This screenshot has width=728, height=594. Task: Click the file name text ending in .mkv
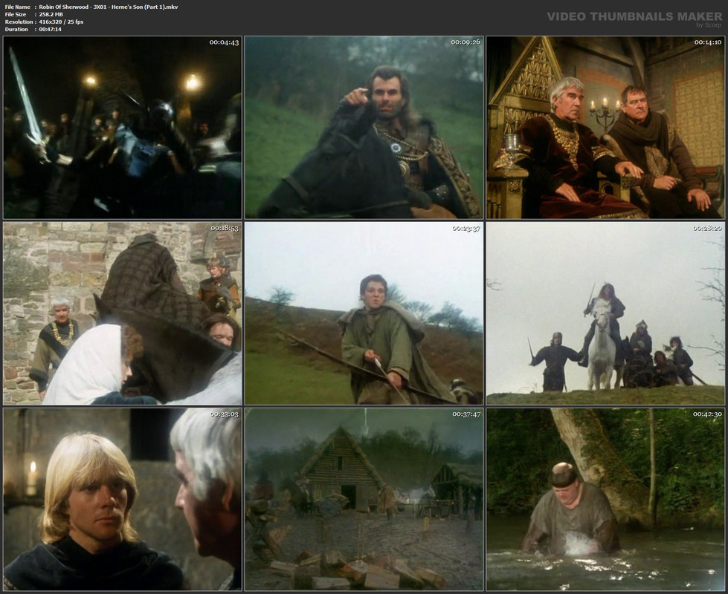tap(108, 7)
